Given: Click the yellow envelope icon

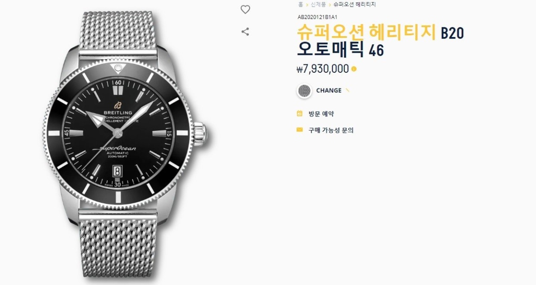Looking at the screenshot, I should (300, 130).
